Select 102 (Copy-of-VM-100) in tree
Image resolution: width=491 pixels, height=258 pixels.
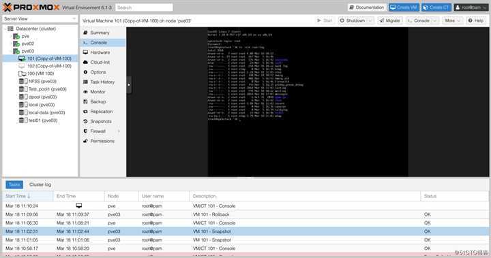click(40, 66)
